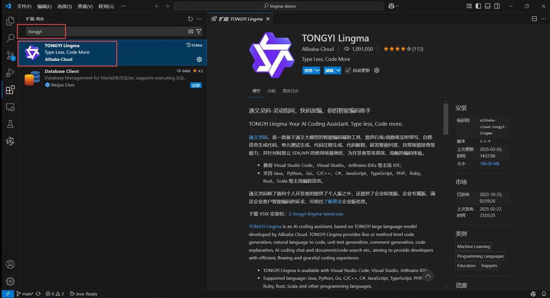Image resolution: width=550 pixels, height=298 pixels.
Task: Open the editor more-actions ellipsis
Action: [543, 19]
